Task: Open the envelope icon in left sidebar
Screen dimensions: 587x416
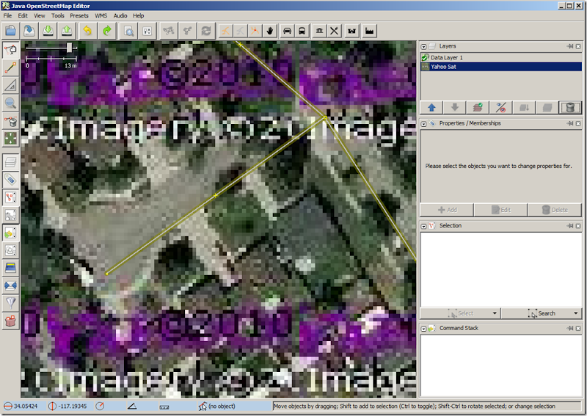Action: click(11, 285)
